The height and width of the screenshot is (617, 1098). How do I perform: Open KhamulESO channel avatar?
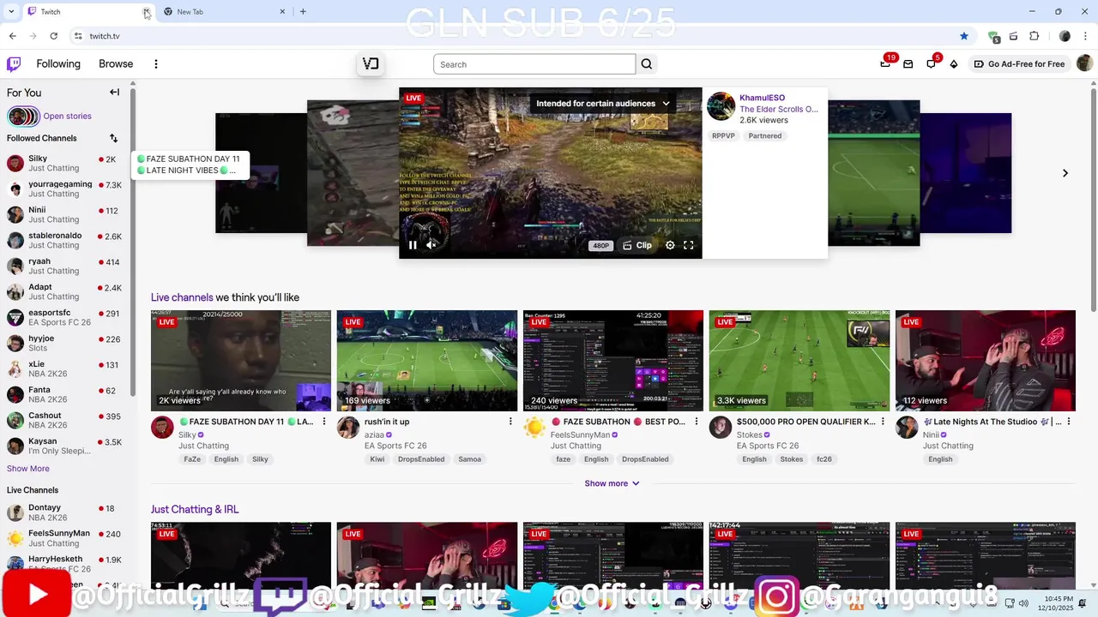tap(721, 106)
